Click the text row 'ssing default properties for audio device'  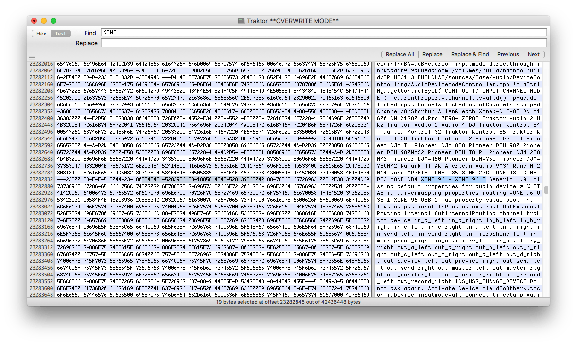[x=458, y=187]
